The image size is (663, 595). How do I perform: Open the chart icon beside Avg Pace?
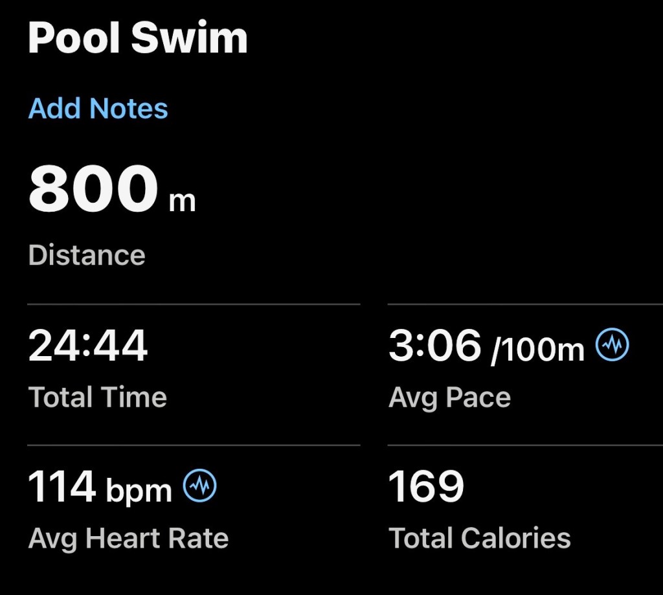tap(612, 344)
